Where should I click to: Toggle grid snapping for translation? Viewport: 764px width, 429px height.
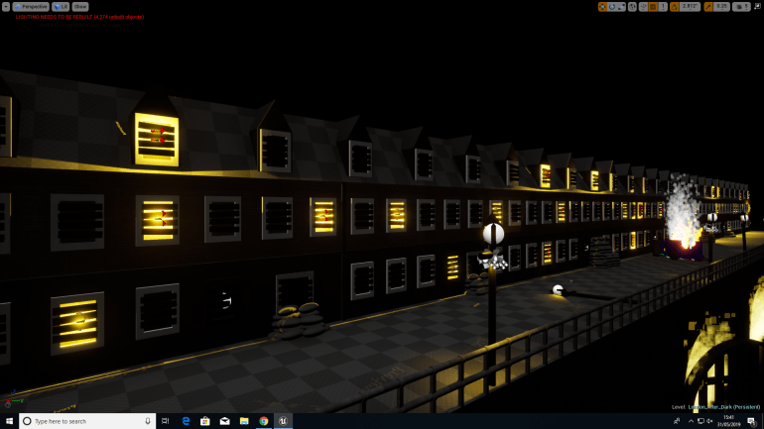tap(653, 7)
